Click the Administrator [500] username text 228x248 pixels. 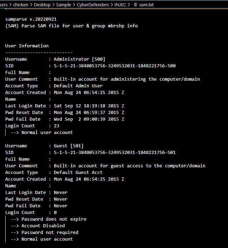(79, 59)
